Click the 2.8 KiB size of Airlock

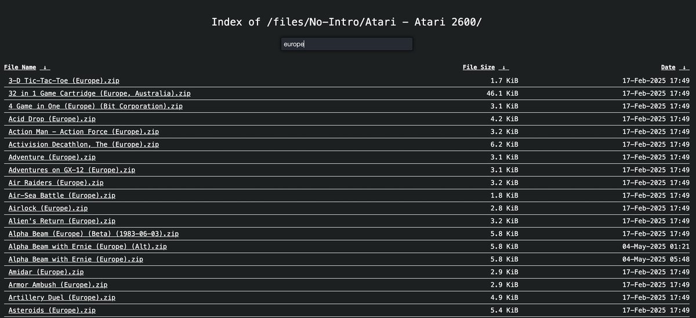coord(505,209)
